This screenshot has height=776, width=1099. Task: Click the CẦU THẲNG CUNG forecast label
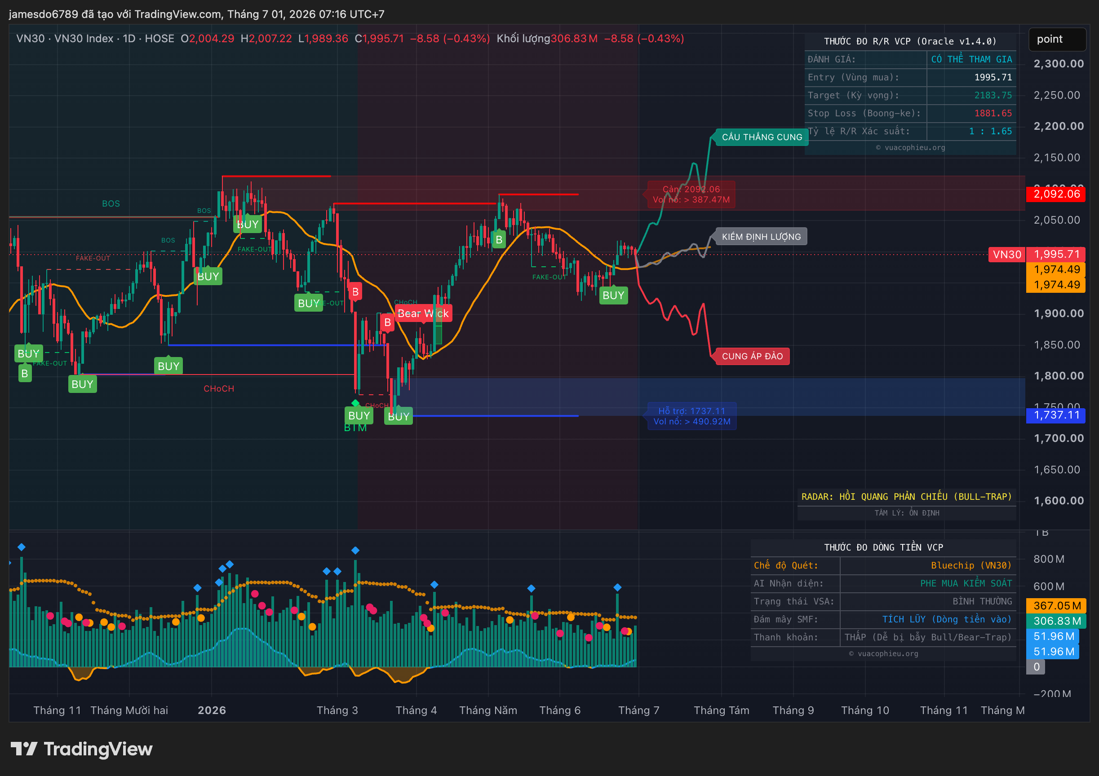tap(762, 137)
